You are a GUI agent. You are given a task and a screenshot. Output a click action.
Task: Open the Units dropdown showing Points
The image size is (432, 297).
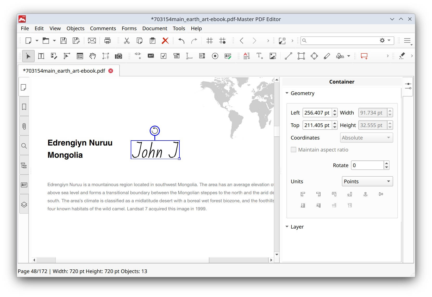point(367,181)
